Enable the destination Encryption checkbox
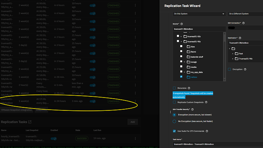This screenshot has height=148, width=263. (229, 69)
